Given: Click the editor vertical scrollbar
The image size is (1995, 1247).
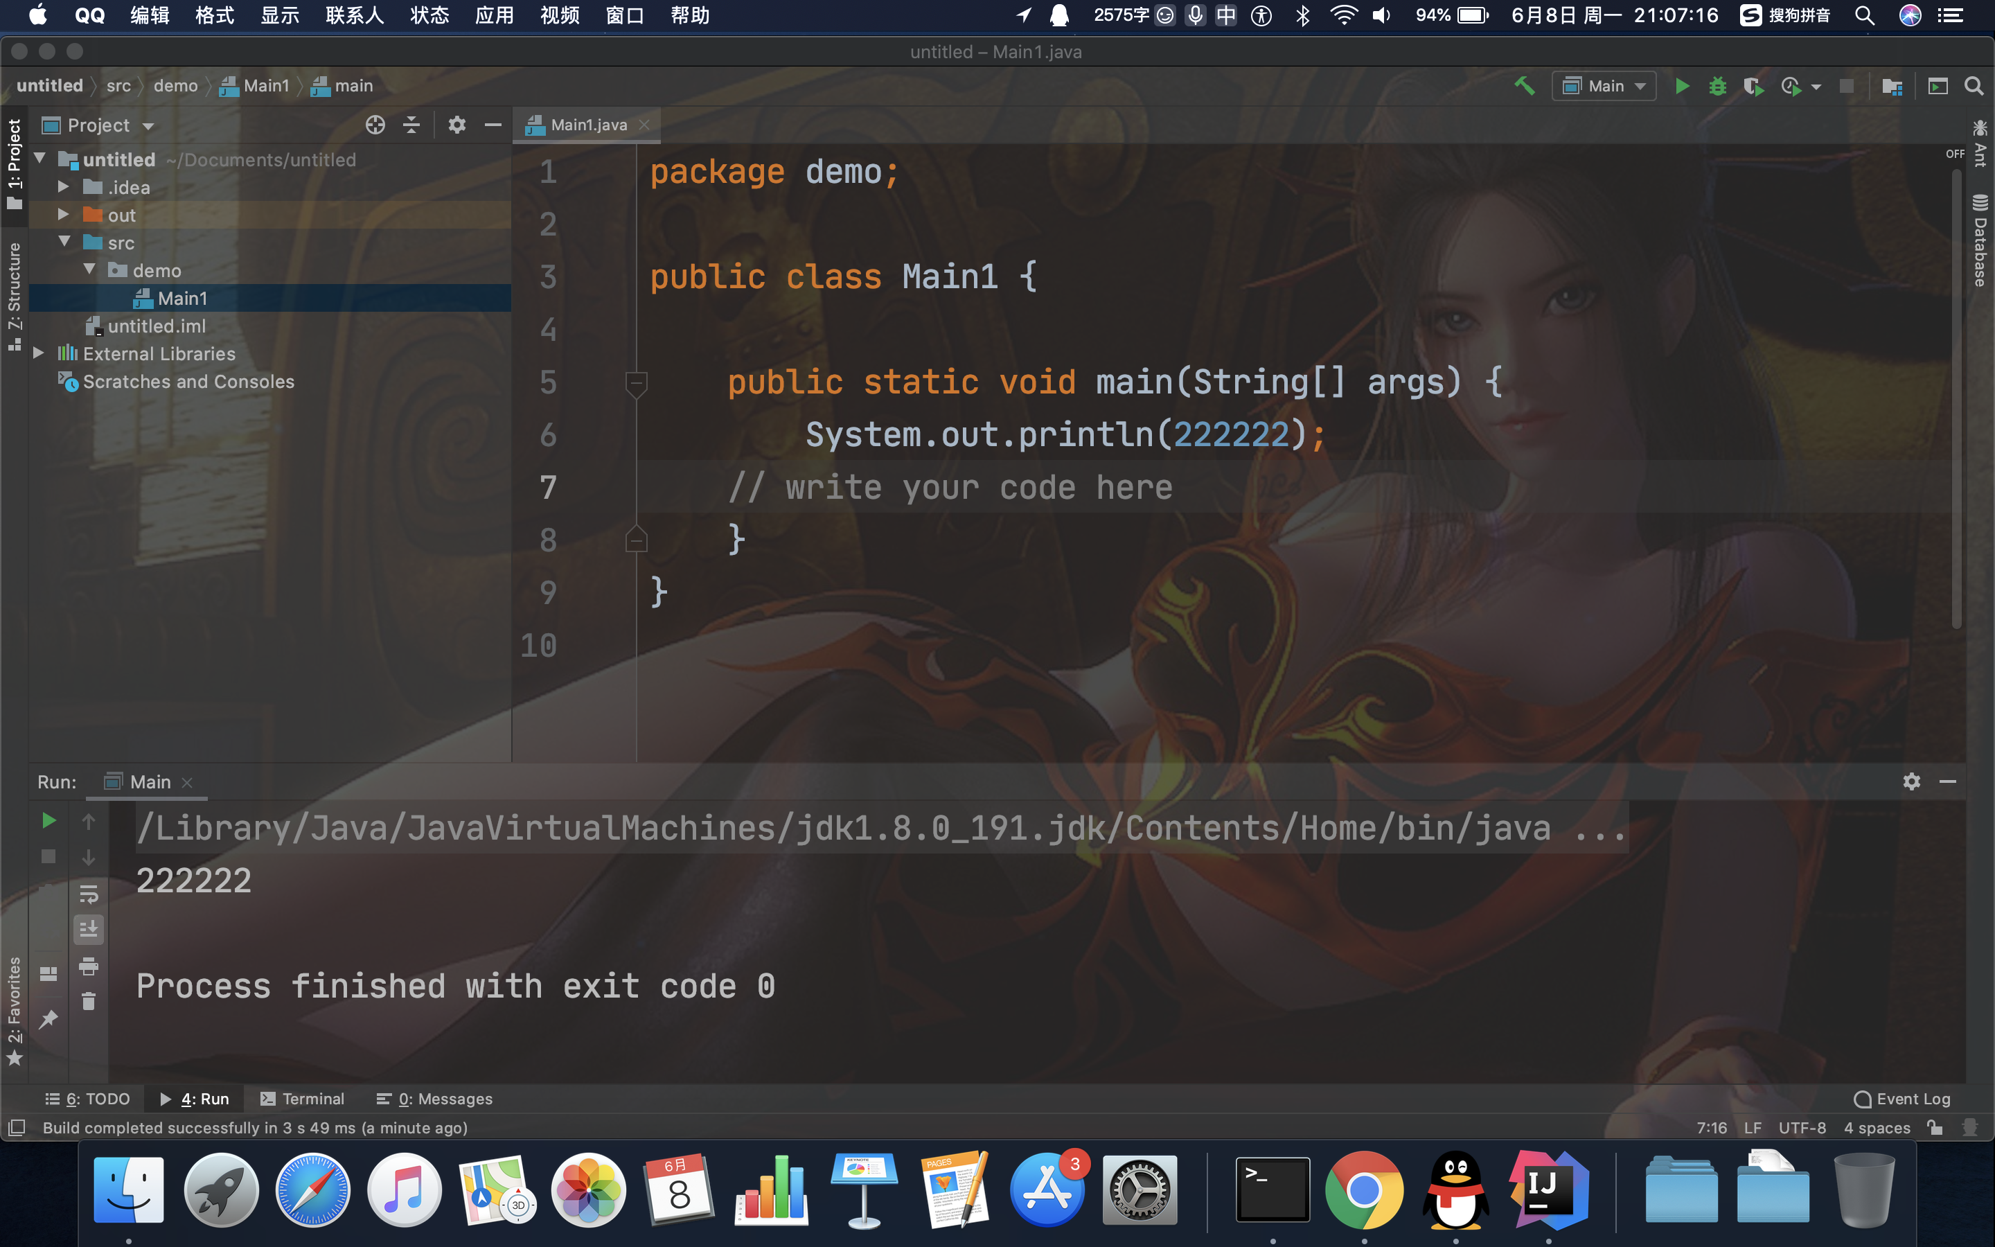Looking at the screenshot, I should click(1956, 400).
